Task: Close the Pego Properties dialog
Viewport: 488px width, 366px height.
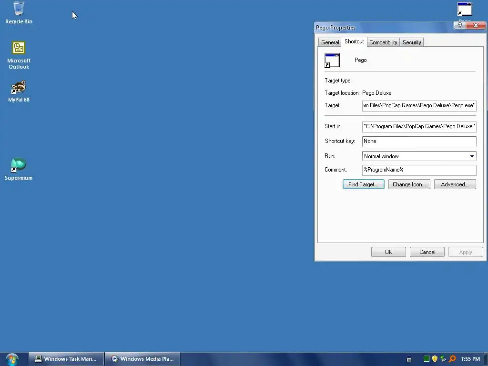Action: [476, 26]
